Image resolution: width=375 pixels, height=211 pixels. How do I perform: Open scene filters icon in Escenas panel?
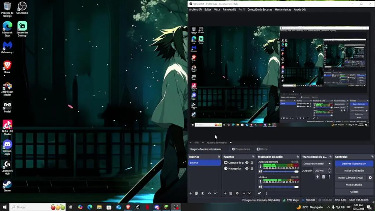[203, 193]
